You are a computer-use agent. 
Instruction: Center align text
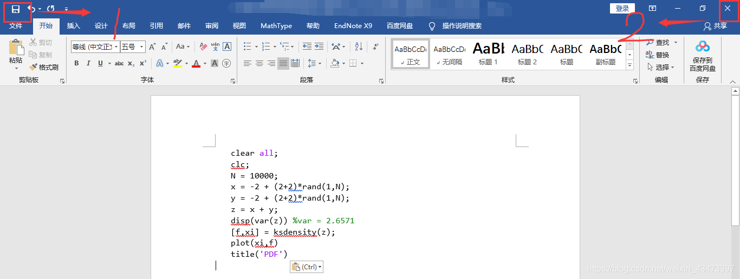[259, 63]
